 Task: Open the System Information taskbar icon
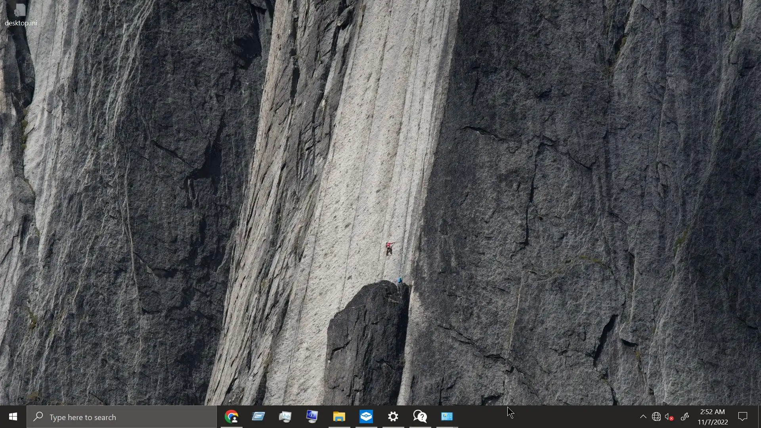point(312,417)
